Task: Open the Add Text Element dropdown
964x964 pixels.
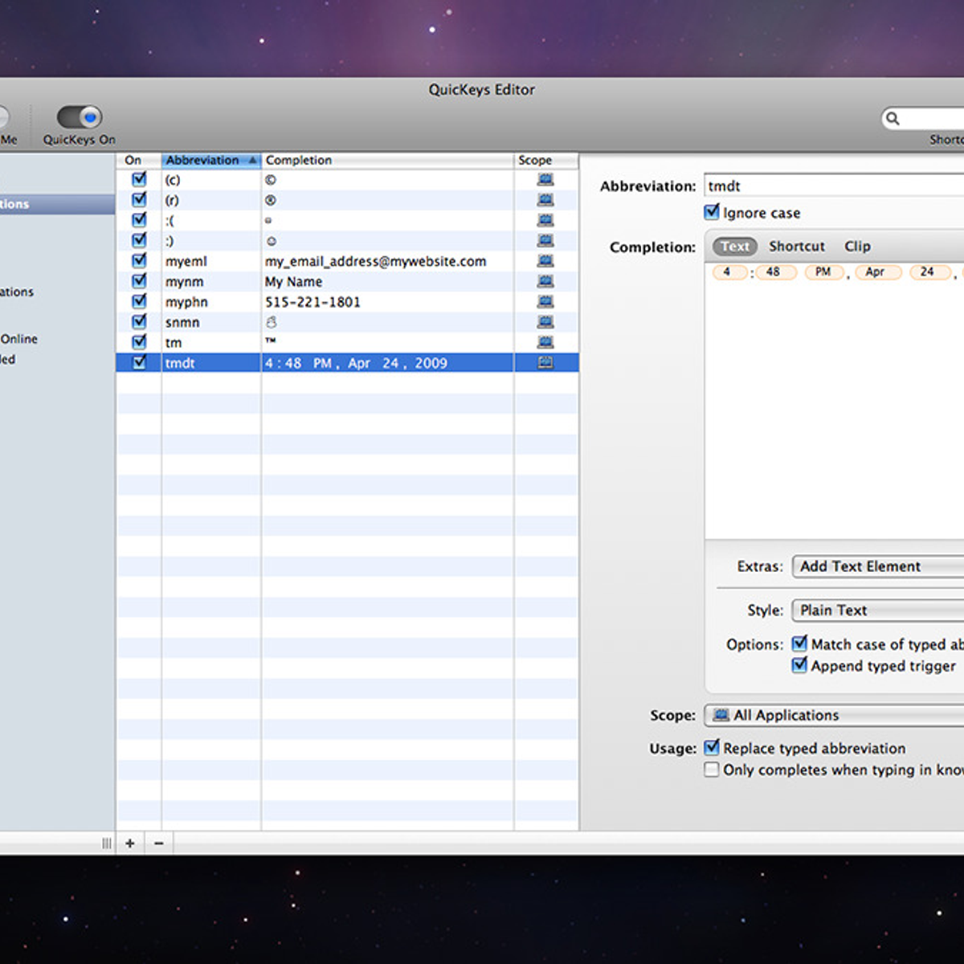Action: click(x=878, y=566)
